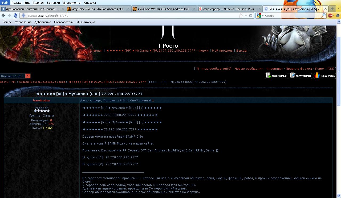Open the Мой профиль link
This screenshot has height=198, width=341.
pos(222,51)
